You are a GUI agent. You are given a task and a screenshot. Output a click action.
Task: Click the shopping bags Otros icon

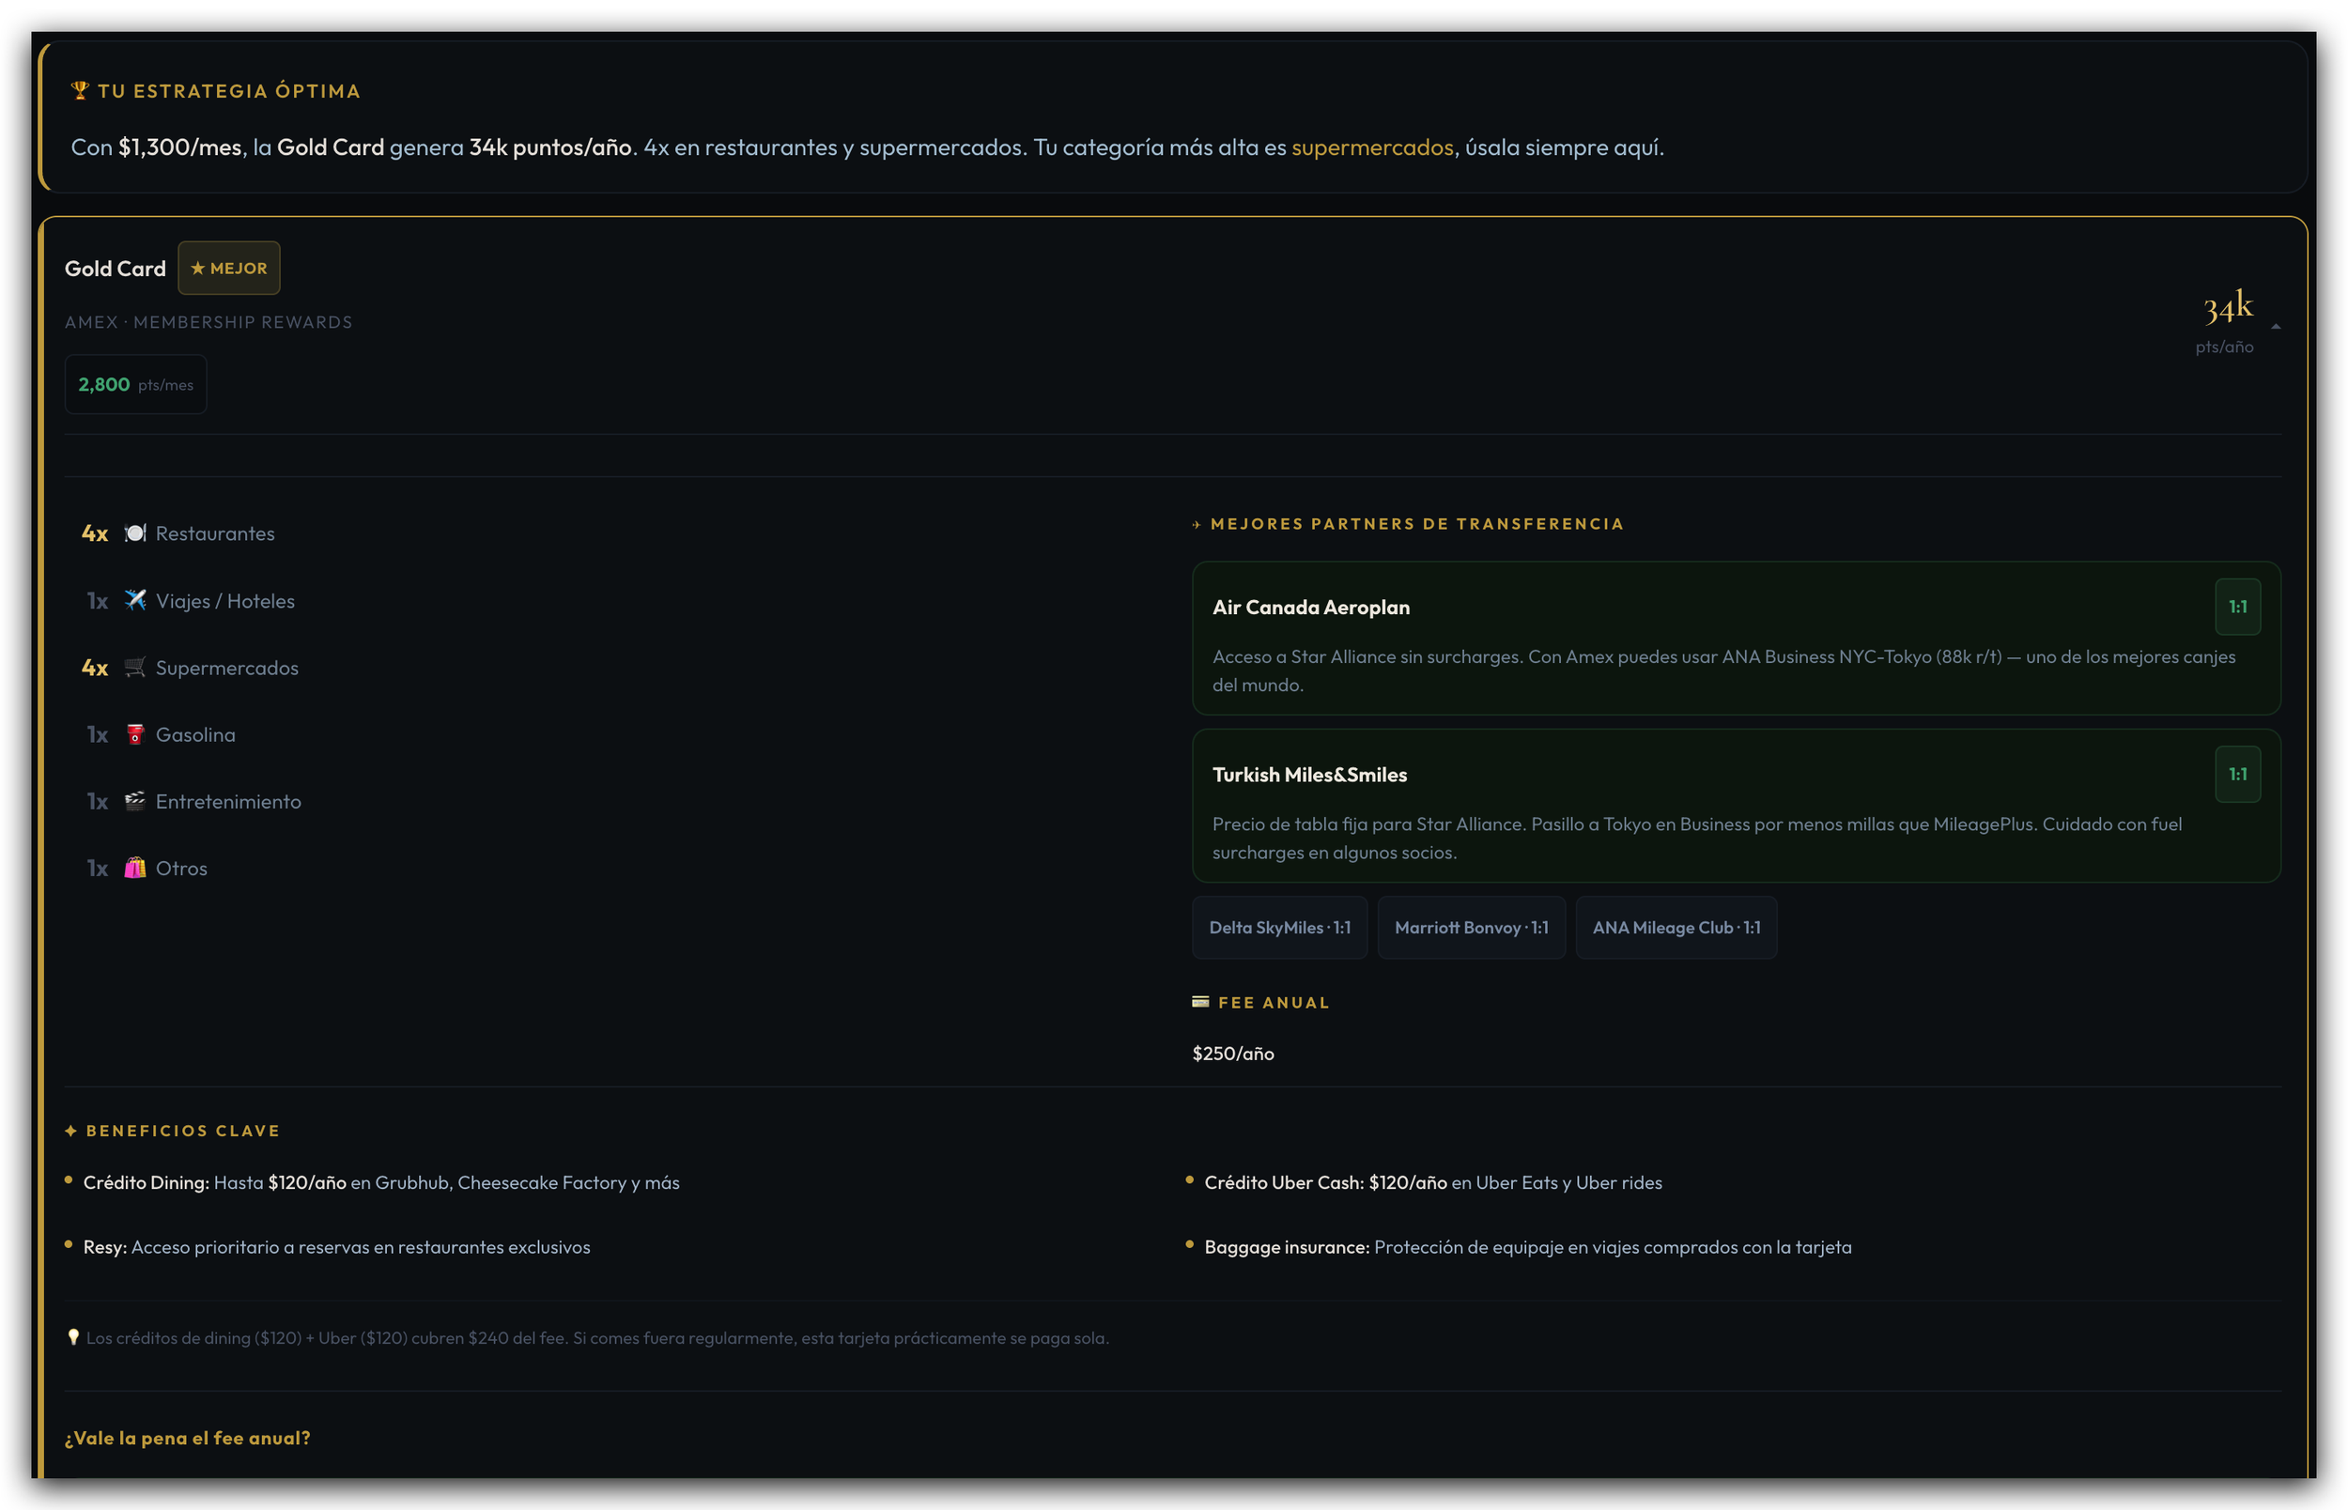pos(135,868)
